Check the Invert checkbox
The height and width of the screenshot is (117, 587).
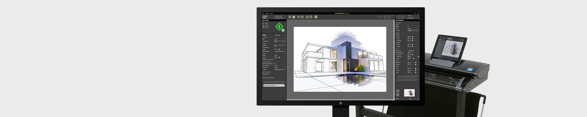pos(408,60)
